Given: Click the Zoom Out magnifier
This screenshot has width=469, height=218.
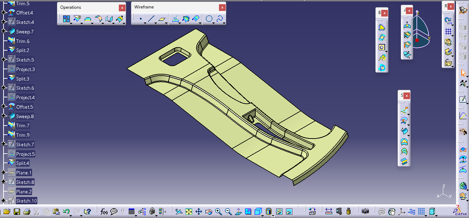Looking at the screenshot, I should pyautogui.click(x=229, y=212).
